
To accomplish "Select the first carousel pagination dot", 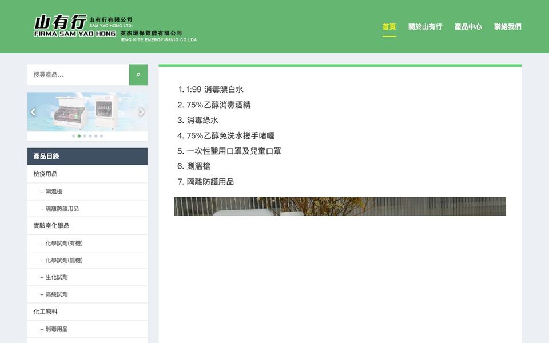I will click(x=74, y=136).
